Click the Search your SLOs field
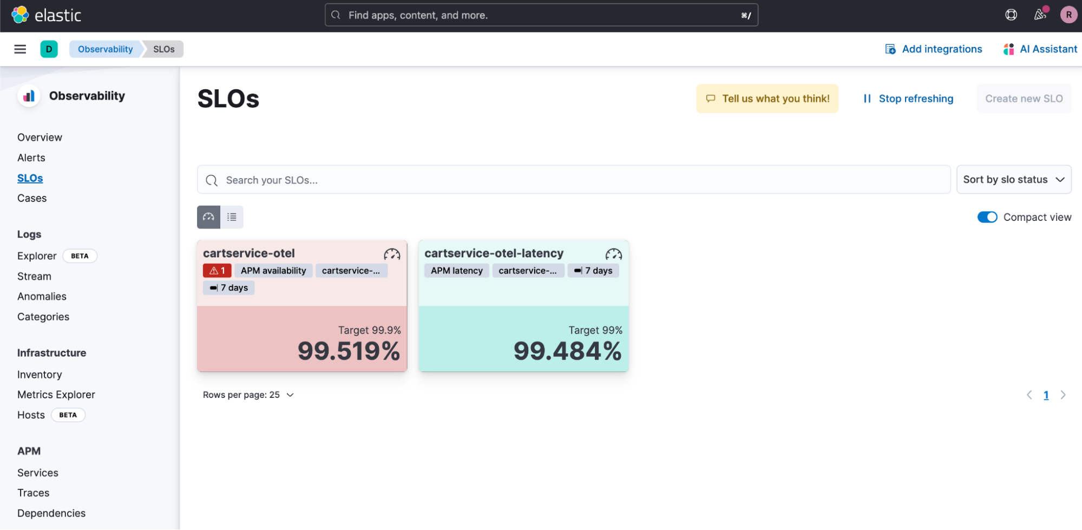 point(574,180)
